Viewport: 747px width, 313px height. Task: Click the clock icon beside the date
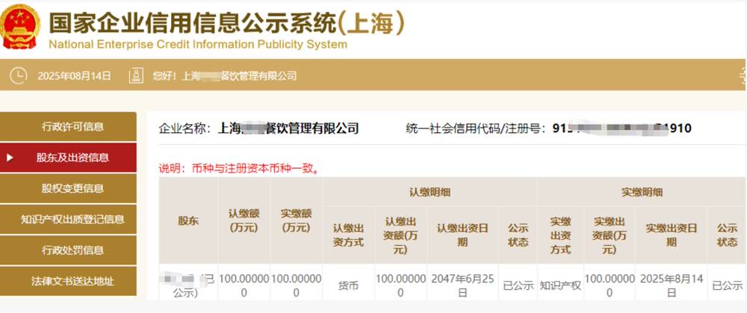point(19,75)
